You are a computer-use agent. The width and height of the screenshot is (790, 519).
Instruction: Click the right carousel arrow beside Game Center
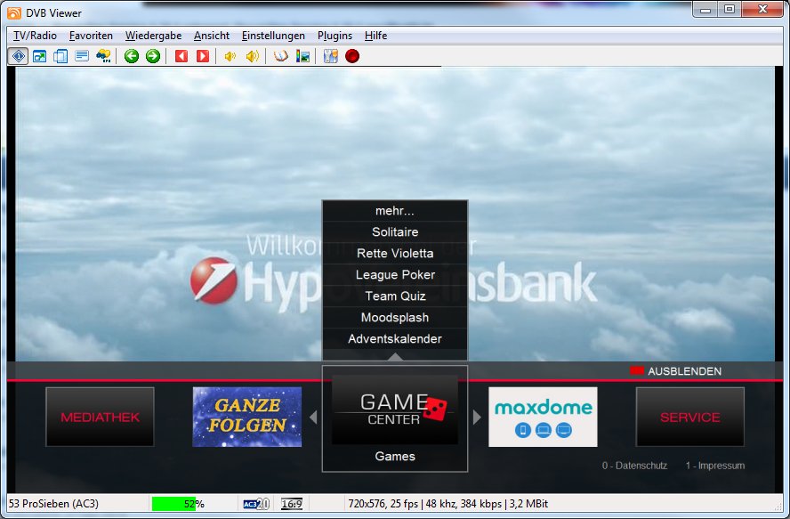(477, 418)
